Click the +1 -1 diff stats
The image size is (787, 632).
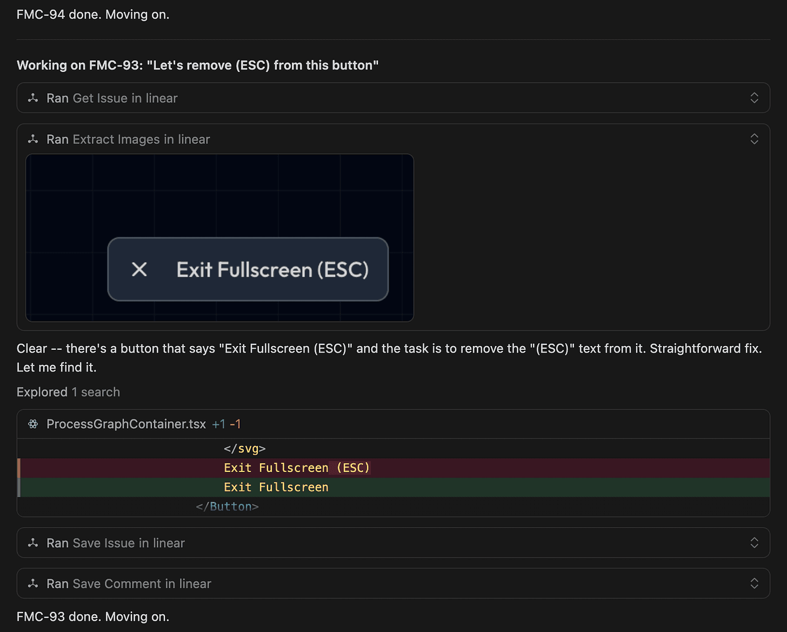click(x=226, y=424)
